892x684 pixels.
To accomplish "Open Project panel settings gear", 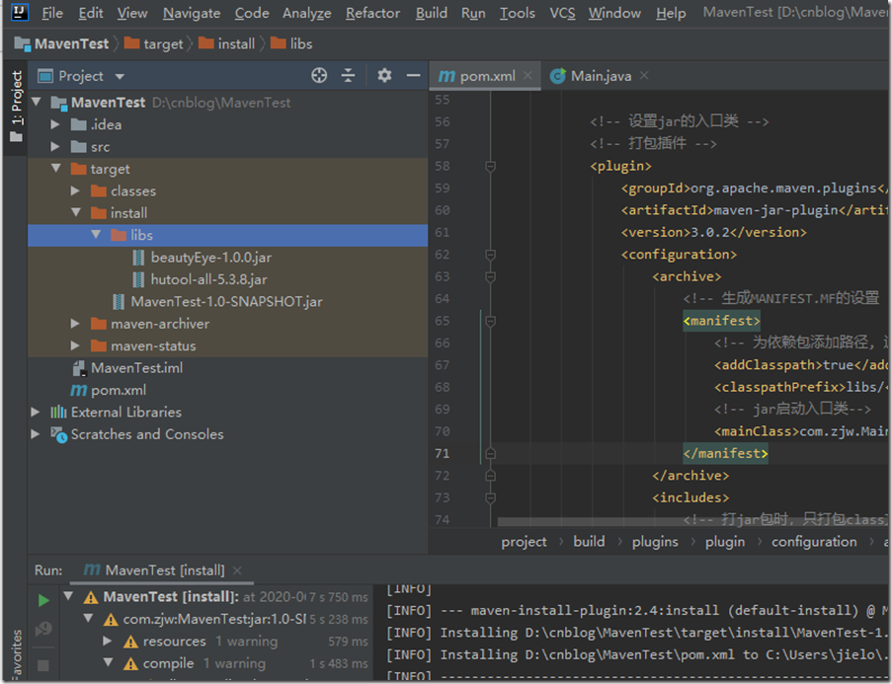I will click(384, 75).
